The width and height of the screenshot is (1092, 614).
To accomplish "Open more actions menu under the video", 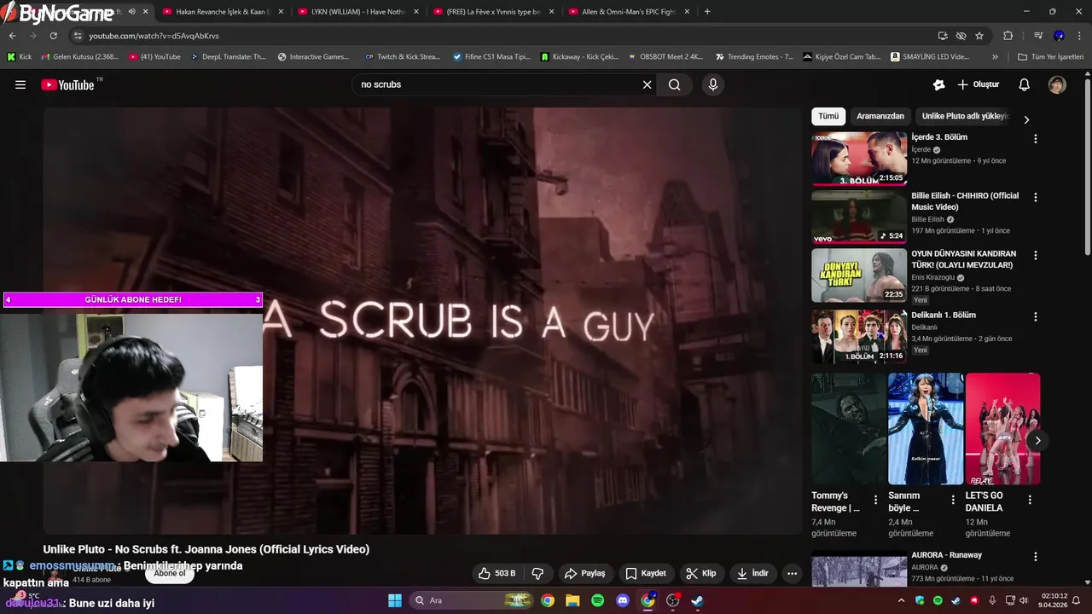I will 792,573.
